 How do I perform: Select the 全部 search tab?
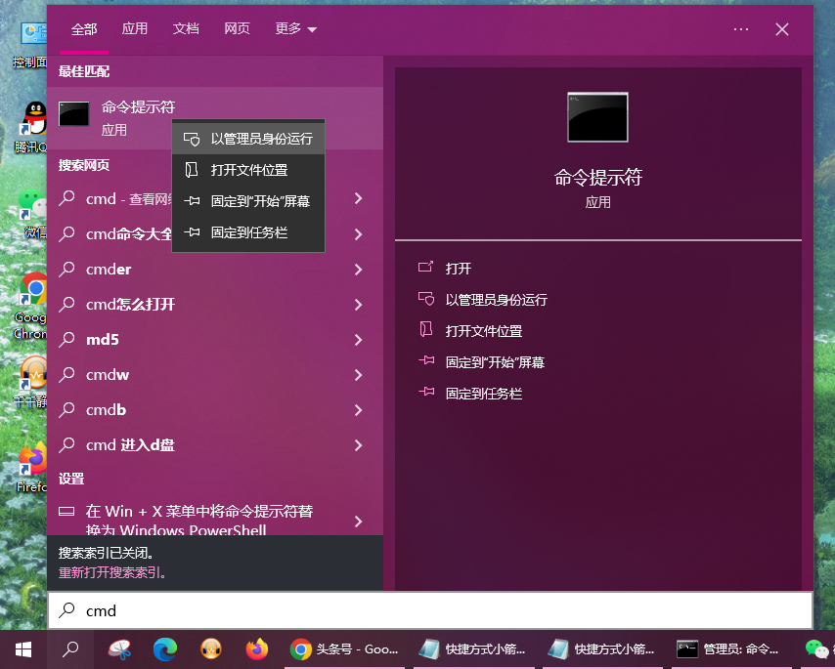84,29
